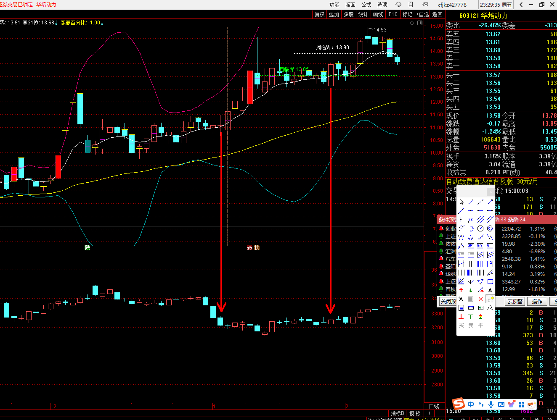The image size is (557, 420).
Task: Open the 模板 template selector
Action: point(415,413)
